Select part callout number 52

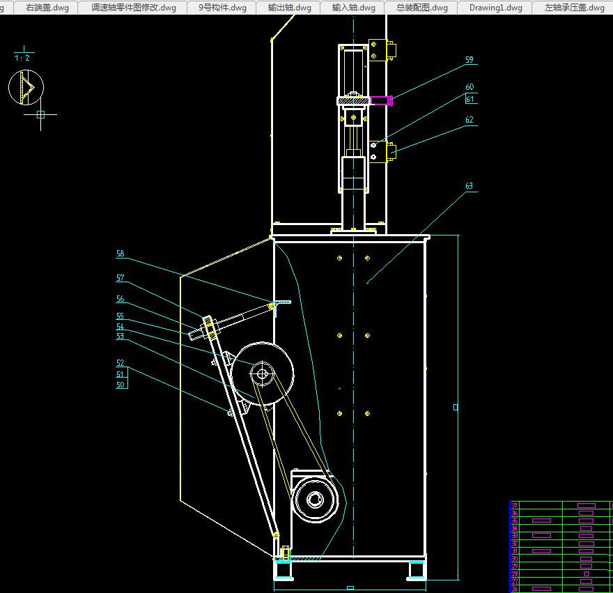click(120, 363)
